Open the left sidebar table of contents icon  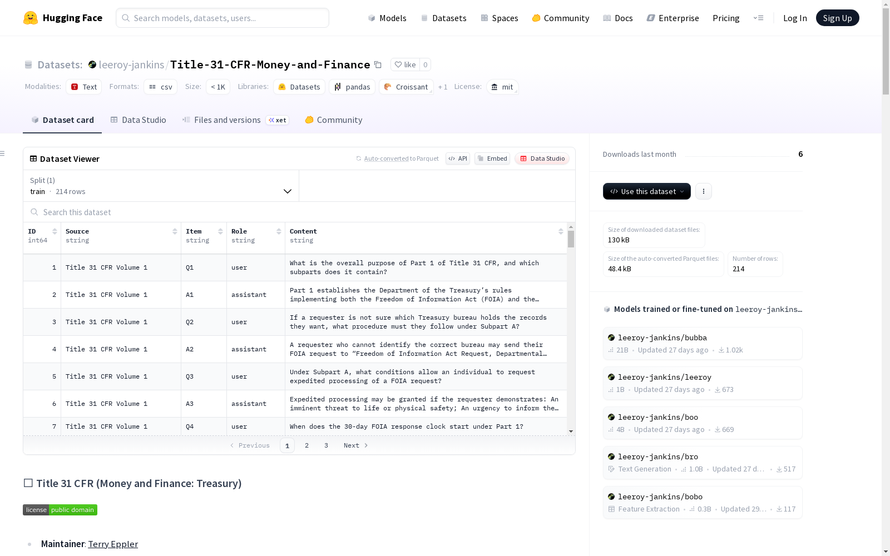tap(3, 153)
